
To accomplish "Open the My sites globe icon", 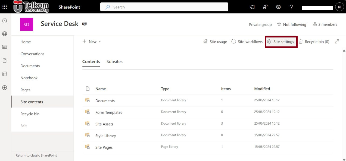I will tap(5, 34).
